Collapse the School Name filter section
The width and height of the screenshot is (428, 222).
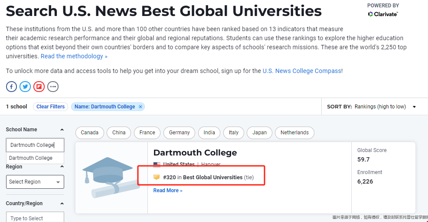[x=62, y=130]
